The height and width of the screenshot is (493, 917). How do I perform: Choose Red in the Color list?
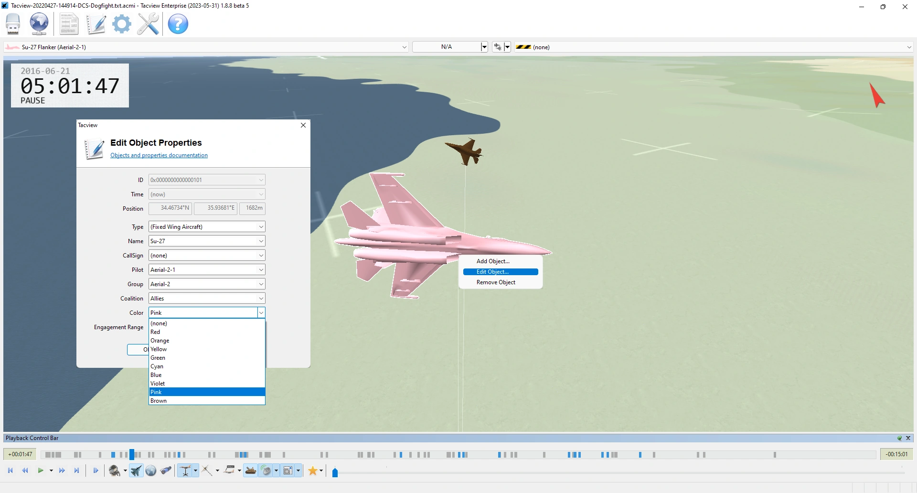pyautogui.click(x=207, y=332)
